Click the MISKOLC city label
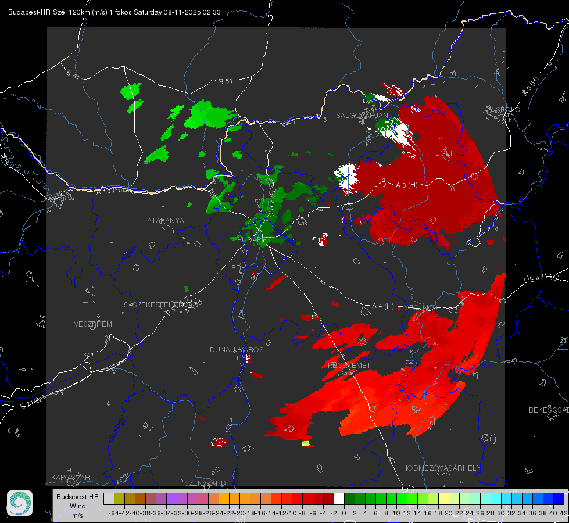Image resolution: width=569 pixels, height=523 pixels. 504,109
